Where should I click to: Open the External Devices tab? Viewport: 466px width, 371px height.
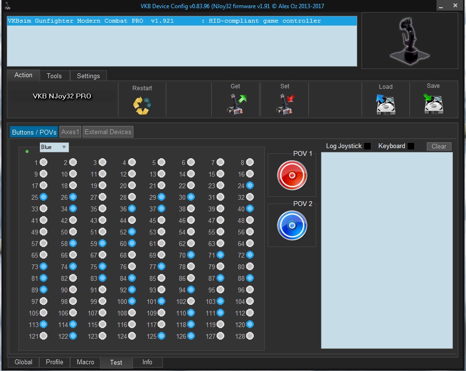coord(108,132)
